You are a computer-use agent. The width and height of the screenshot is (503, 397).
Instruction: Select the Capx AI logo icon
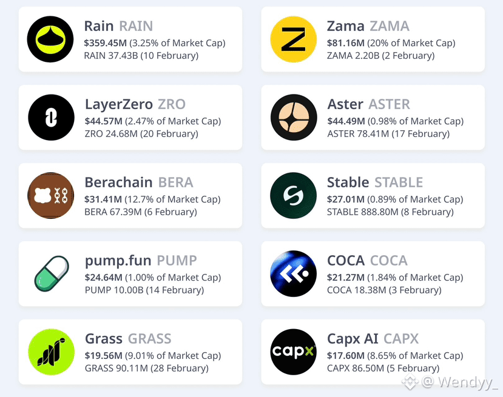(x=293, y=352)
